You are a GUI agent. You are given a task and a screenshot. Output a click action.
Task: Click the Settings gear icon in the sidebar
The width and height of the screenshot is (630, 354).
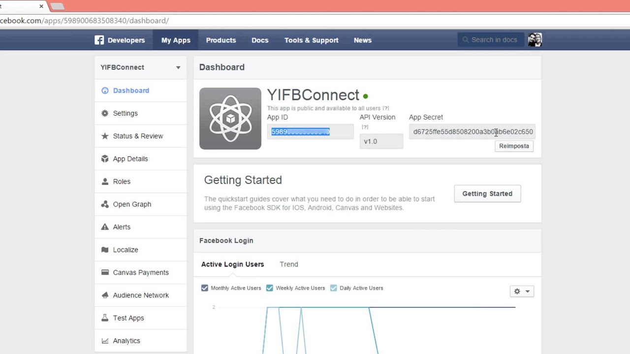coord(105,113)
